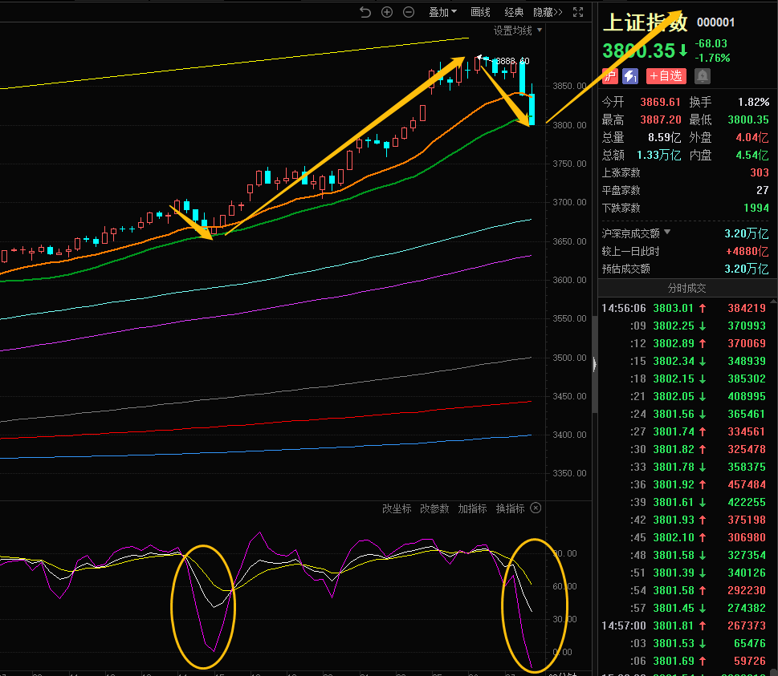Click 改参数 to edit indicator parameters
778x676 pixels.
(434, 508)
